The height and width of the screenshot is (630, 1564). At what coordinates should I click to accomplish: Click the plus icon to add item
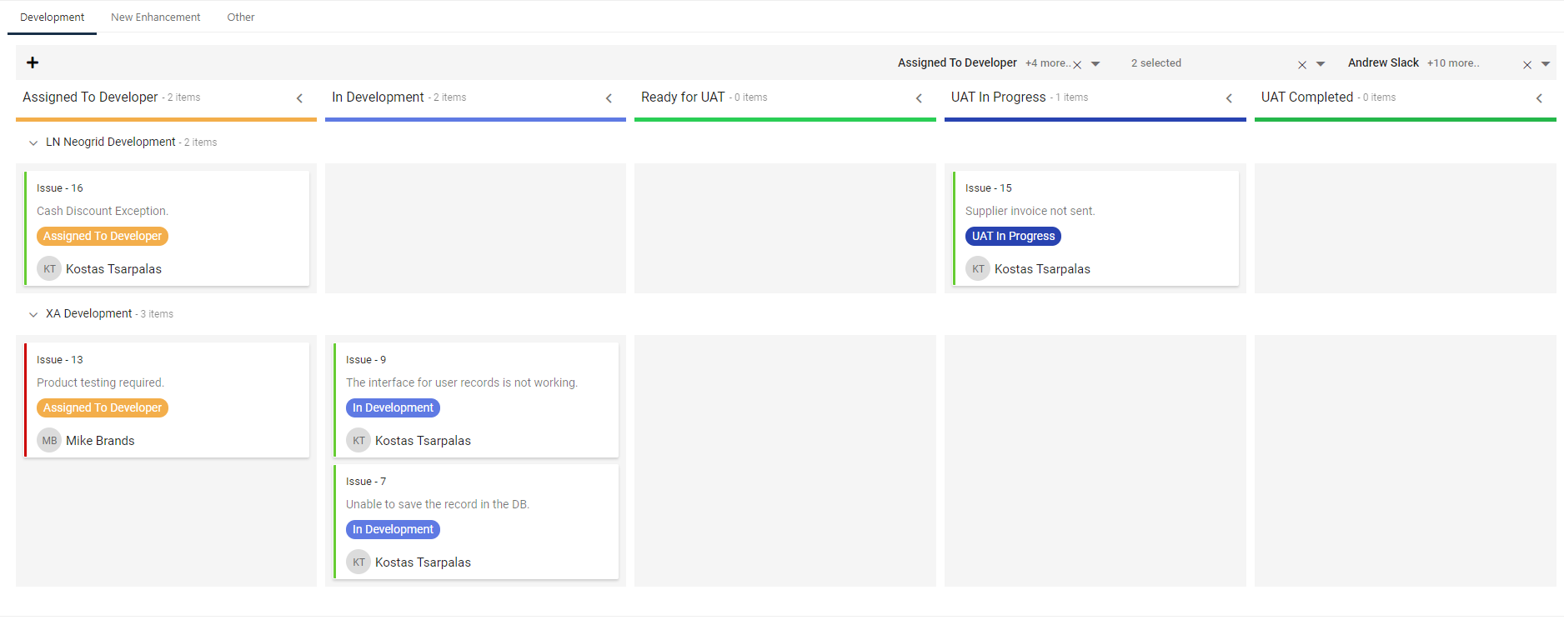point(33,62)
